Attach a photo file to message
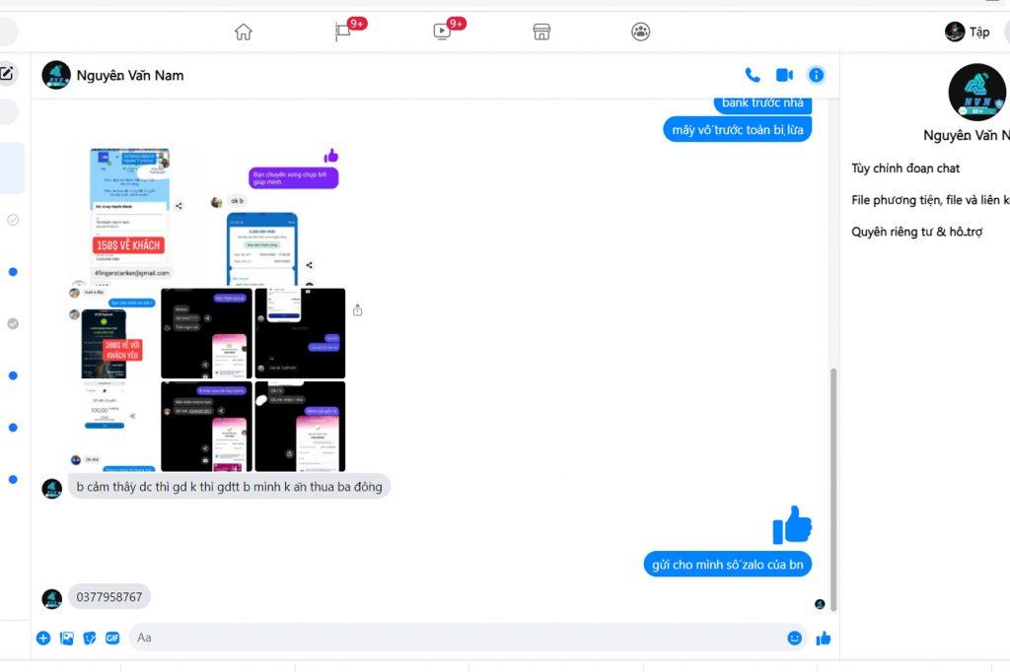1010x672 pixels. pos(67,638)
